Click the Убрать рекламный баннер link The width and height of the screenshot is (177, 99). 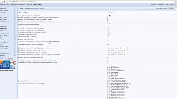tap(6, 70)
